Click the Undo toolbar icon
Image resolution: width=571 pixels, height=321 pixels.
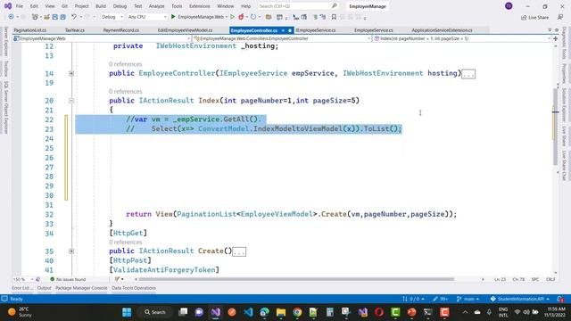click(74, 17)
